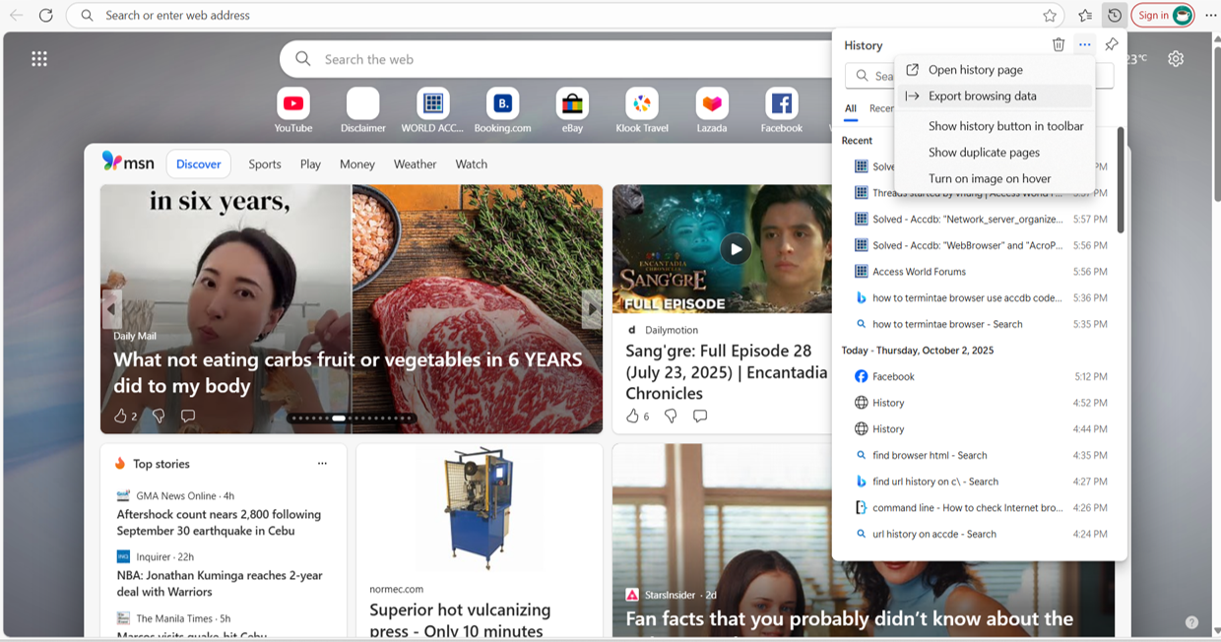The height and width of the screenshot is (642, 1221).
Task: Open Top stories more options ellipsis
Action: 322,464
